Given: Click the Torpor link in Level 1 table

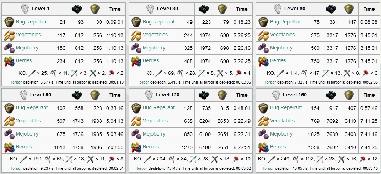Looking at the screenshot, I should 16,82.
